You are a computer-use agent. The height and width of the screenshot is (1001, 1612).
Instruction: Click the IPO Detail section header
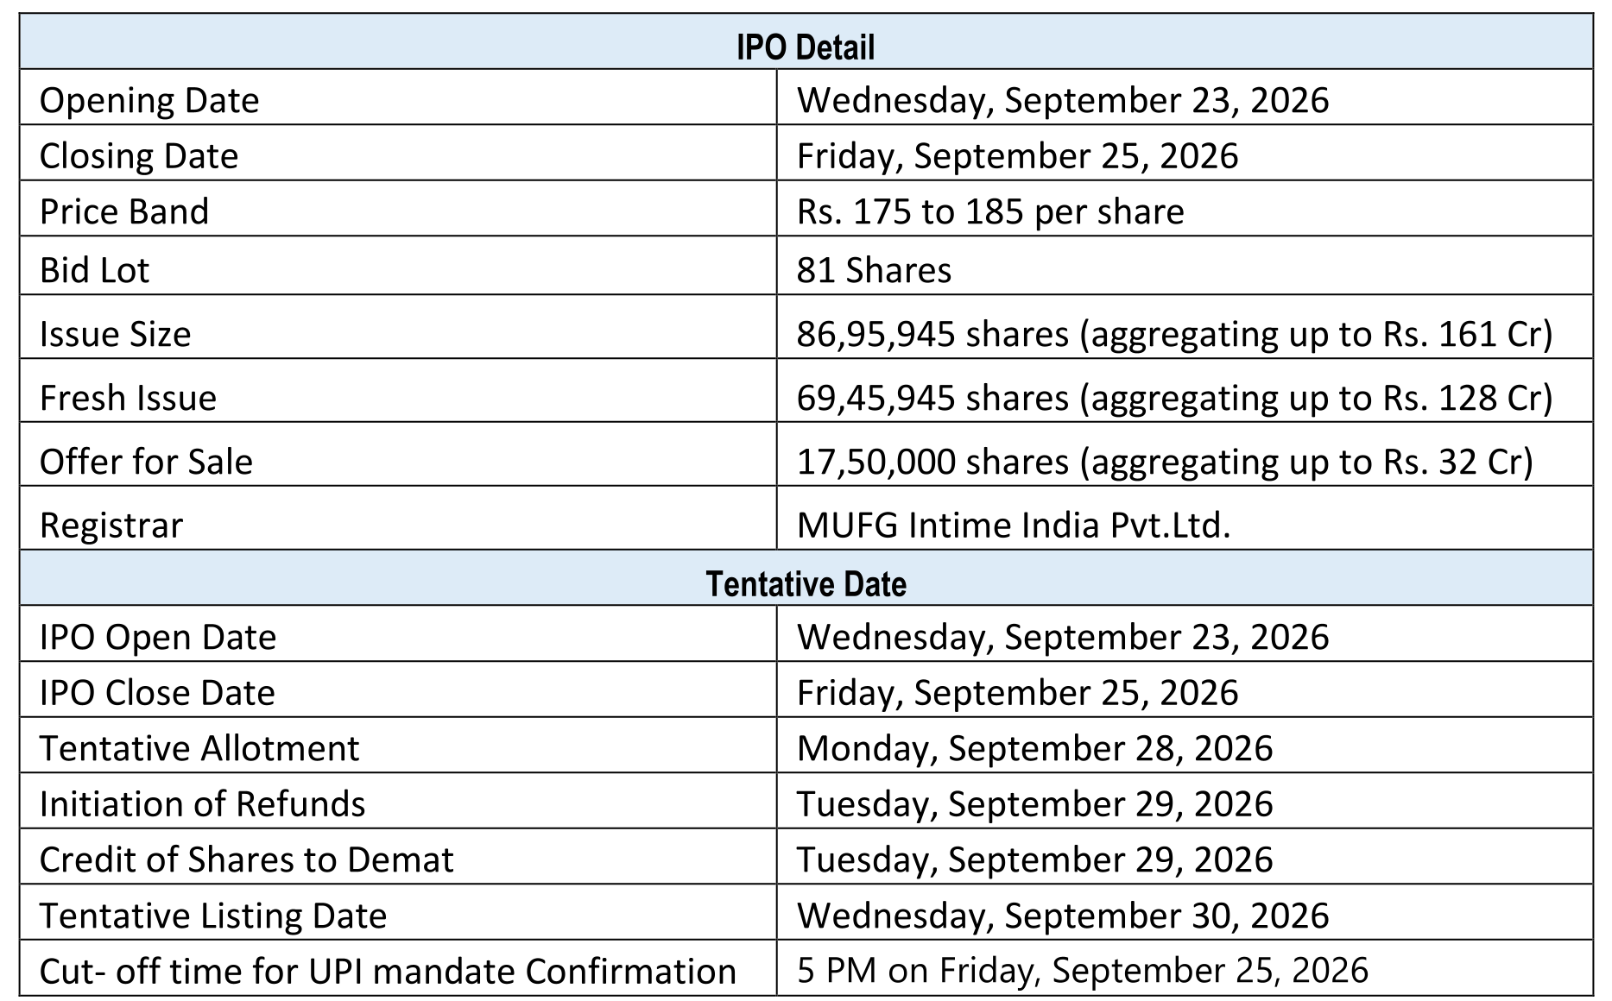[x=806, y=41]
